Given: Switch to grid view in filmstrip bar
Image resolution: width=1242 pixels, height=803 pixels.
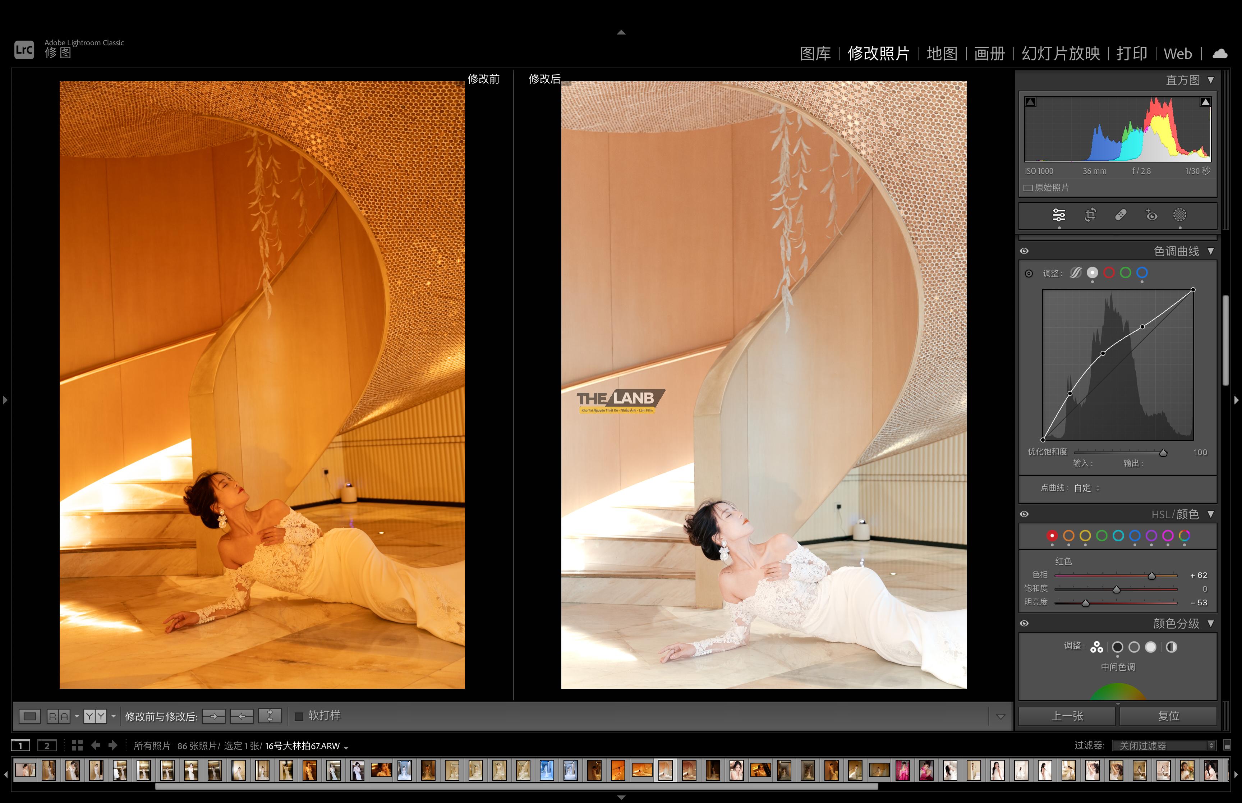Looking at the screenshot, I should point(77,745).
